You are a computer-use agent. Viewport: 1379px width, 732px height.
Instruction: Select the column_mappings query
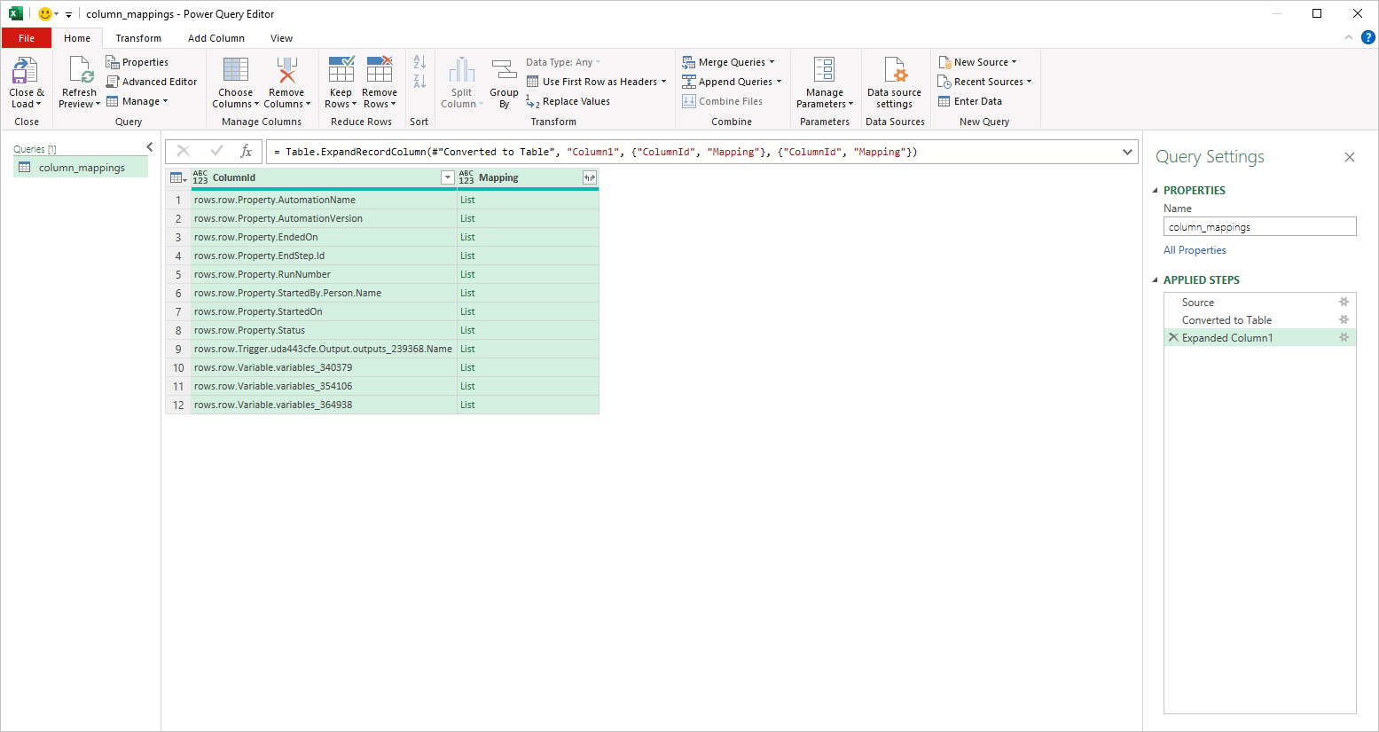point(81,168)
